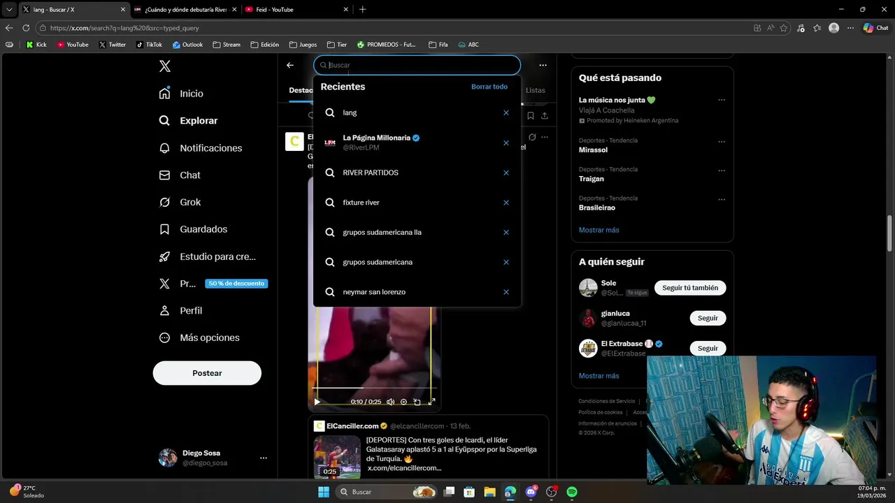Remove 'RIVER PARTIDOS' from recent searches
The width and height of the screenshot is (895, 503).
(x=506, y=173)
